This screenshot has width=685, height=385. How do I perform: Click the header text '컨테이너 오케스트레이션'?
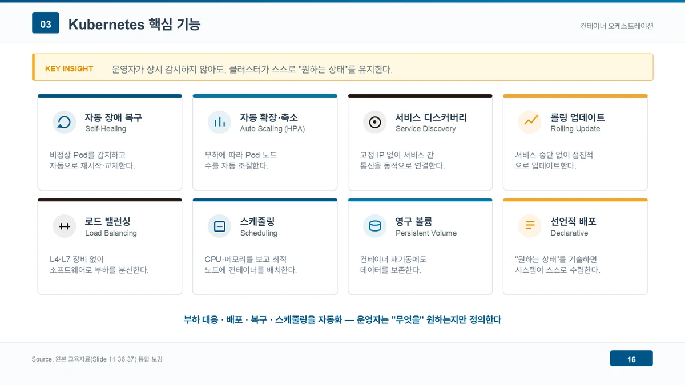click(616, 26)
